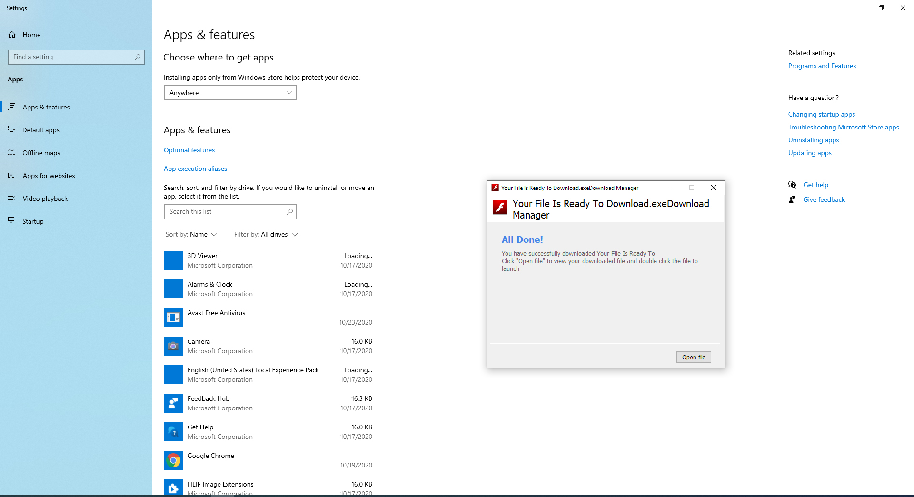Click the magnifier in Find a setting box
Screen dimensions: 914x497
[138, 57]
